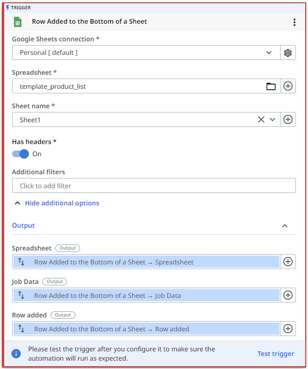Click the Additional filters input field
The width and height of the screenshot is (308, 369).
(x=154, y=186)
